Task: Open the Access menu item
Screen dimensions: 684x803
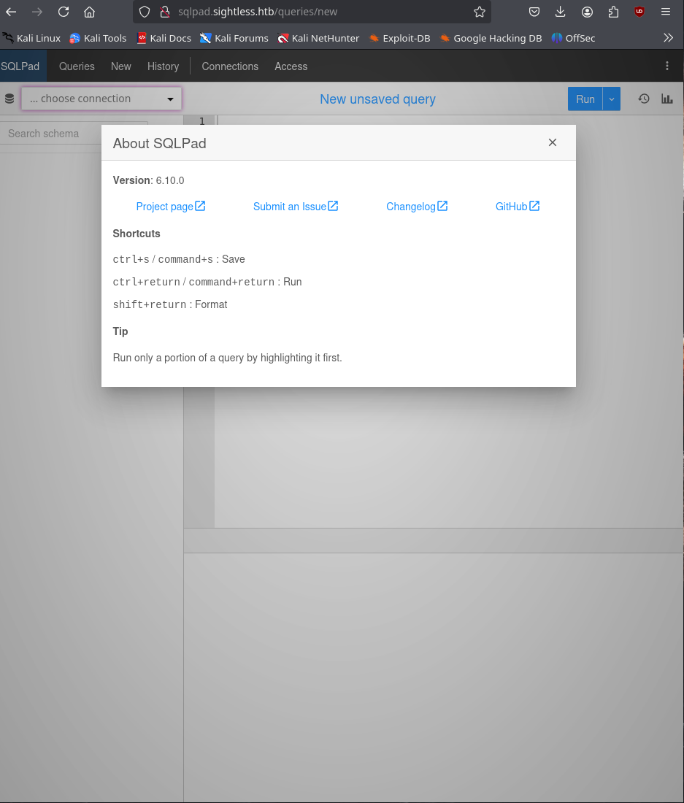Action: (x=291, y=66)
